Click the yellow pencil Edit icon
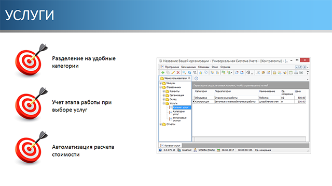 tap(173, 72)
